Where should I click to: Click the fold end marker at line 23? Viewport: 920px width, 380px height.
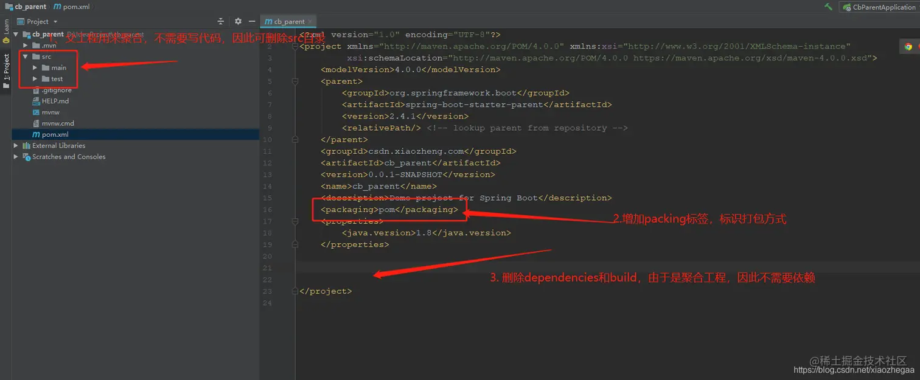click(x=296, y=291)
